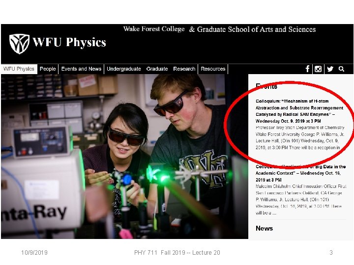Open Graduate School of Arts and Sciences link
354x265 pixels.
click(256, 29)
